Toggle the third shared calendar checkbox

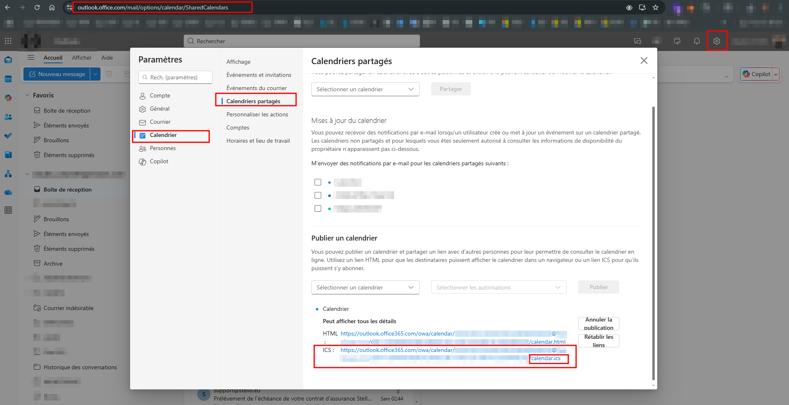(318, 208)
